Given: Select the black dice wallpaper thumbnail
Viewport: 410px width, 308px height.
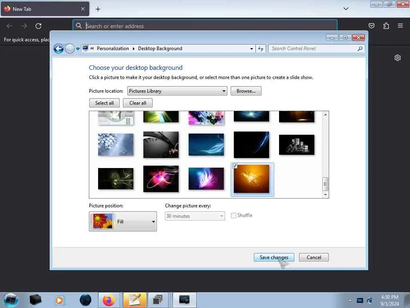Looking at the screenshot, I should 297,144.
